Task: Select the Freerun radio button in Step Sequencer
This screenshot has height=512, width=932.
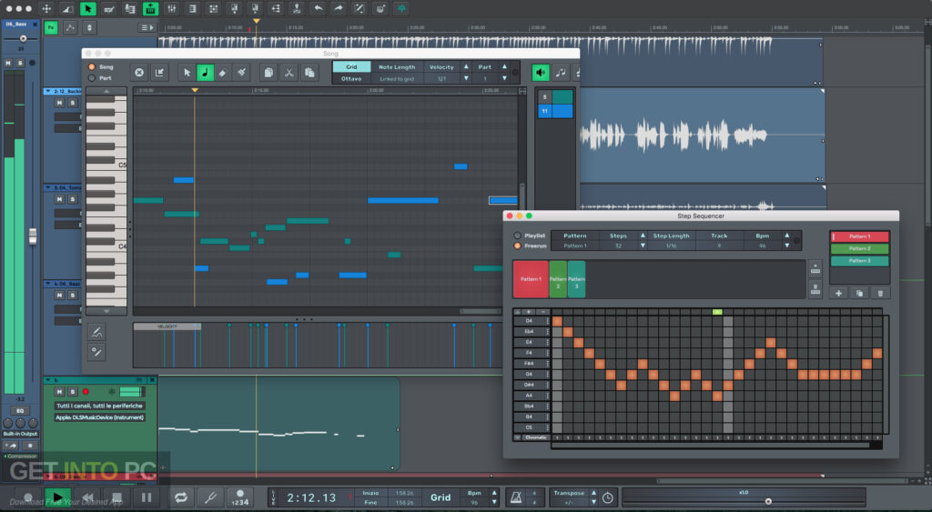Action: point(517,246)
